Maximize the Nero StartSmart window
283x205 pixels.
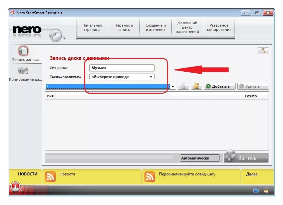tap(257, 13)
